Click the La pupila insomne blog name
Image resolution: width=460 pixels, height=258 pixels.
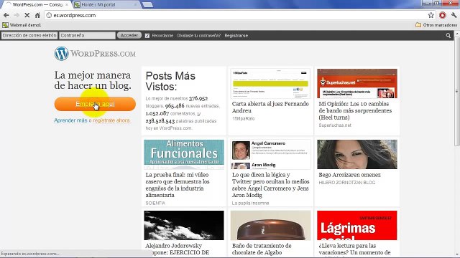coord(250,203)
